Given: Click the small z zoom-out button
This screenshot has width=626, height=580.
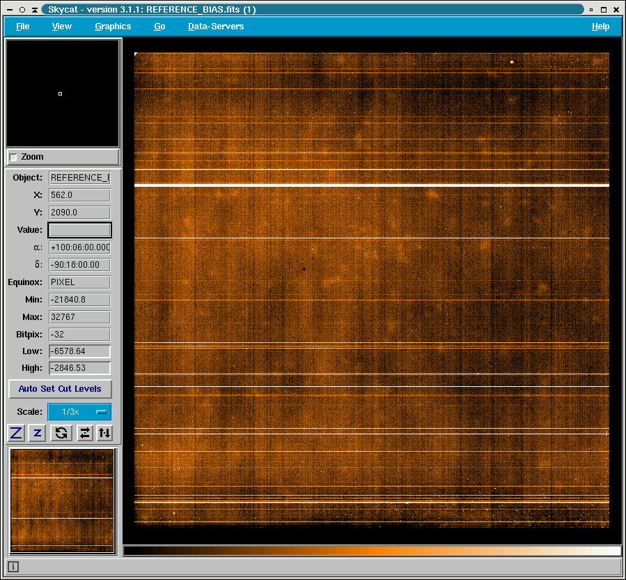Looking at the screenshot, I should coord(38,433).
